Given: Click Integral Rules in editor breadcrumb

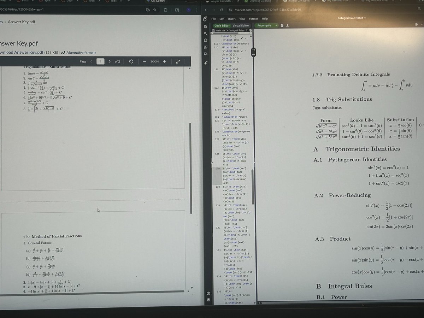Looking at the screenshot, I should (237, 31).
